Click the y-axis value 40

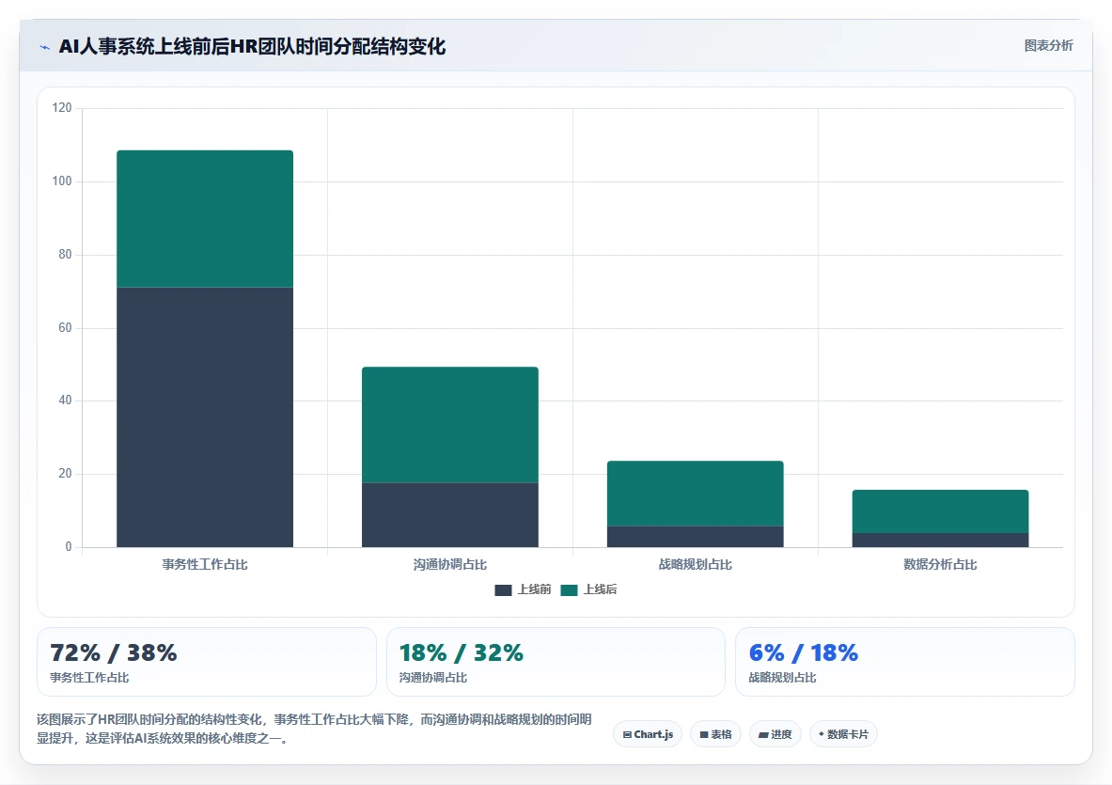click(65, 400)
